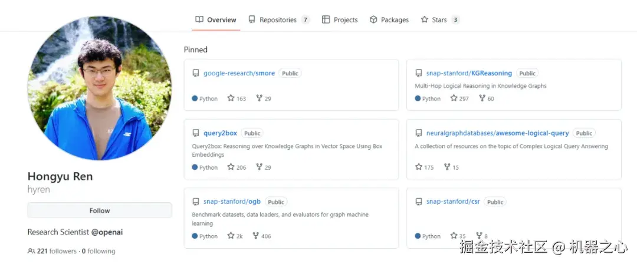
Task: Click the star icon with 175 on awesome-logical-query
Action: 418,167
